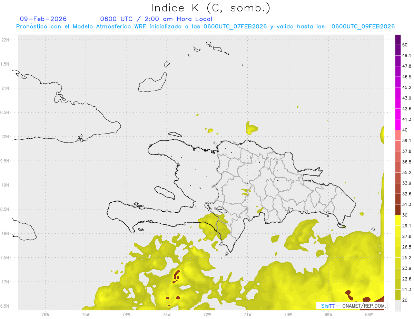Image resolution: width=414 pixels, height=319 pixels.
Task: Pick the salmon swatch between 39.1 and 40
Action: (x=398, y=135)
